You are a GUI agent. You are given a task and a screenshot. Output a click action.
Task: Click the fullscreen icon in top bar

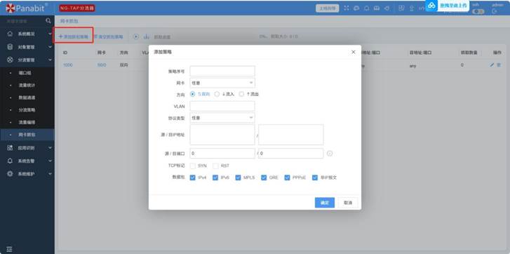click(347, 8)
